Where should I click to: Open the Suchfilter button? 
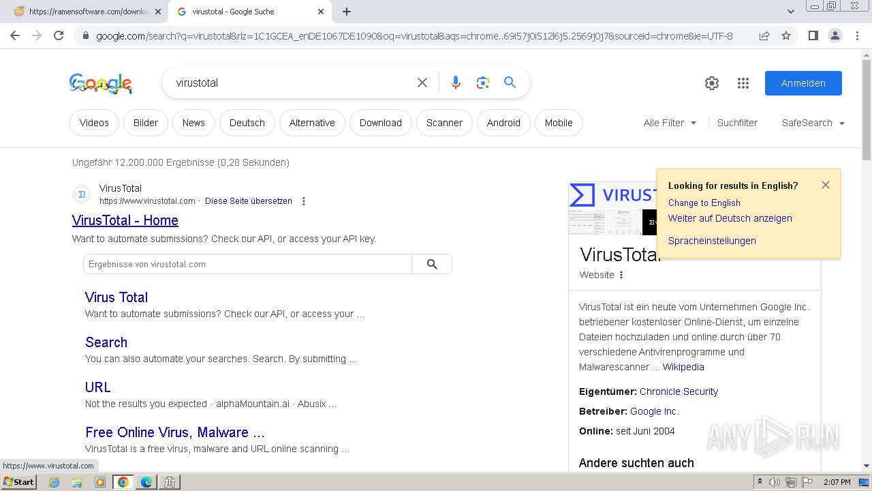coord(737,123)
